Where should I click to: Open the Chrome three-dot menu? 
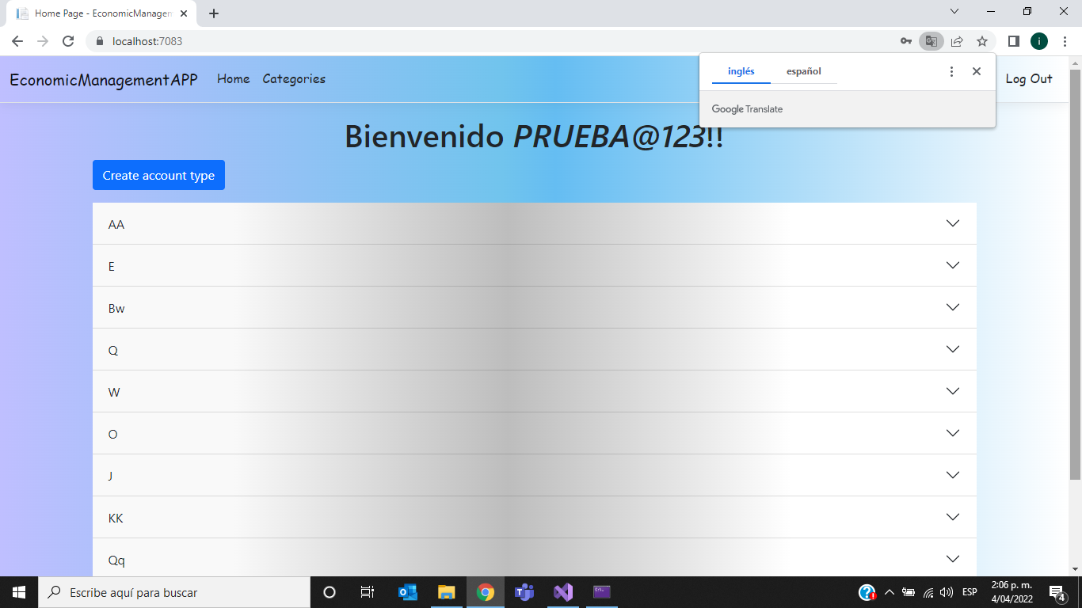(x=1065, y=41)
